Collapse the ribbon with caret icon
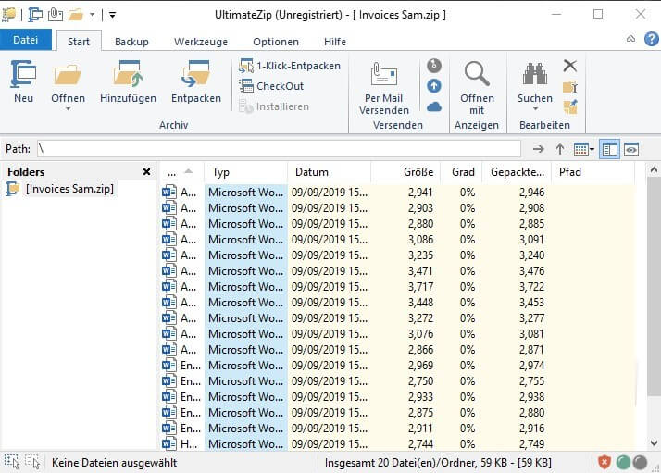Viewport: 661px width, 473px height. click(630, 39)
